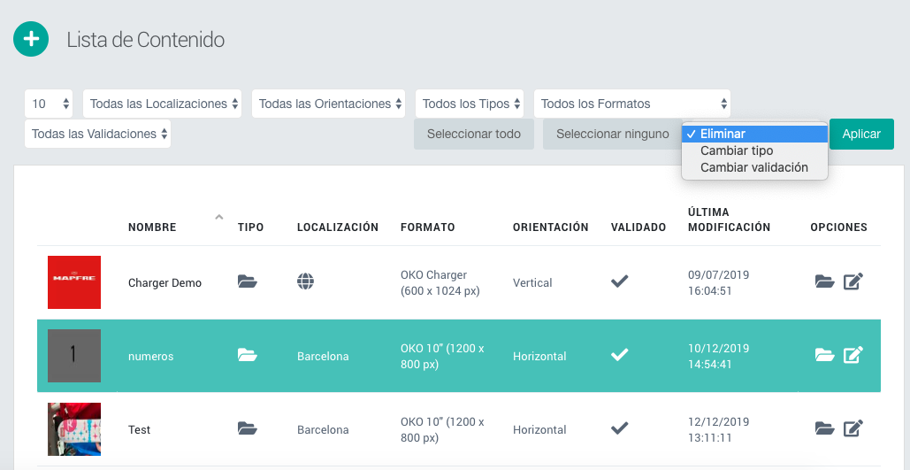
Task: Click edit icon for Test row
Action: click(x=853, y=429)
